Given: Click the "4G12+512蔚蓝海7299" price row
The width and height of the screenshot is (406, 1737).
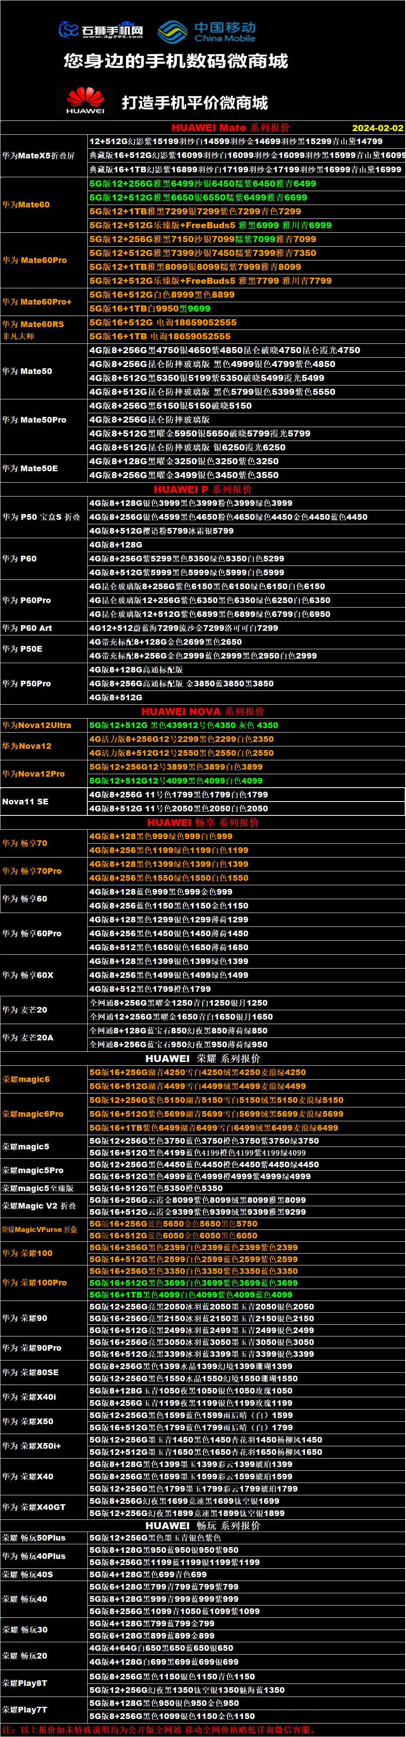Looking at the screenshot, I should 246,628.
